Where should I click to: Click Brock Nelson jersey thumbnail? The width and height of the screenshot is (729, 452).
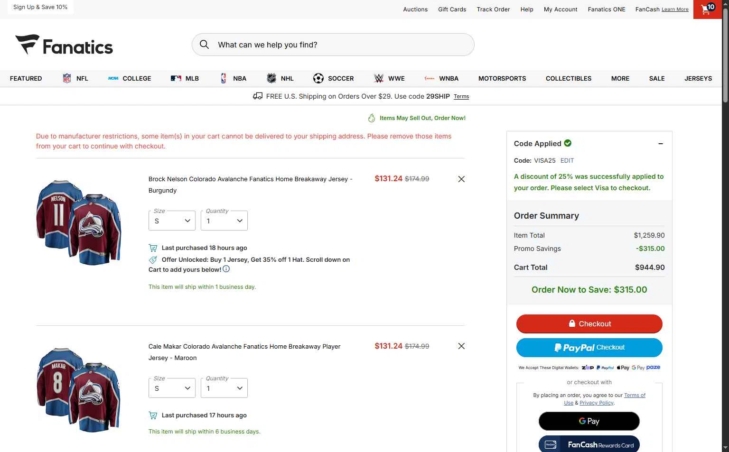(79, 222)
